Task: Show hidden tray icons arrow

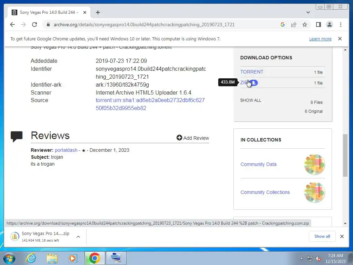Action: tap(301, 258)
